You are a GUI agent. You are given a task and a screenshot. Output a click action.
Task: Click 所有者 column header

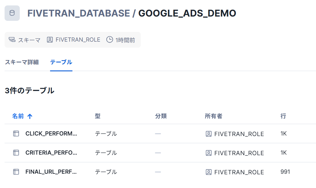point(213,116)
